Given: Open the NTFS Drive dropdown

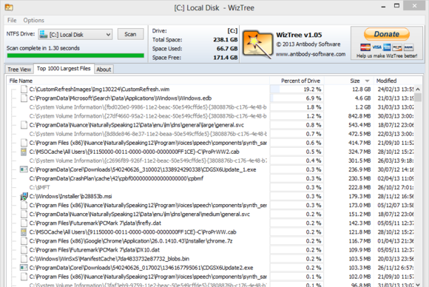Looking at the screenshot, I should (75, 35).
